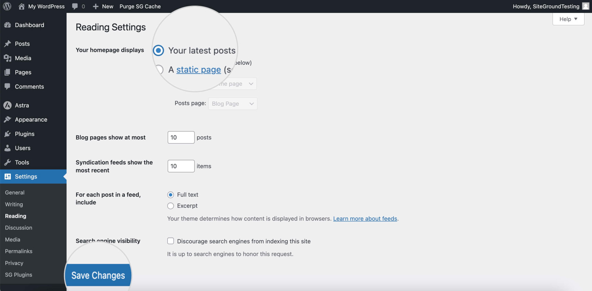Click the Settings sliders icon
The image size is (592, 291).
(x=8, y=177)
